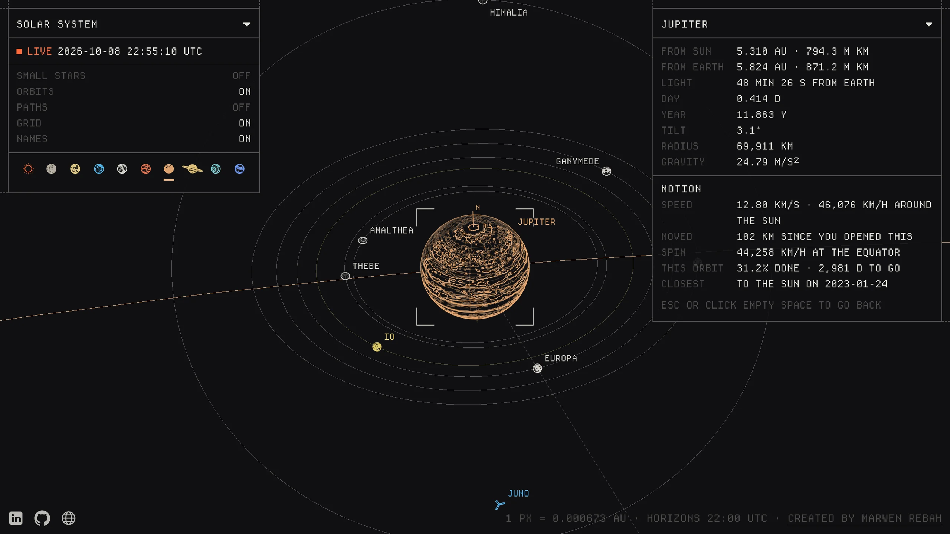Click the GRAVITY value 24.79 M/S²
This screenshot has width=950, height=534.
coord(768,162)
